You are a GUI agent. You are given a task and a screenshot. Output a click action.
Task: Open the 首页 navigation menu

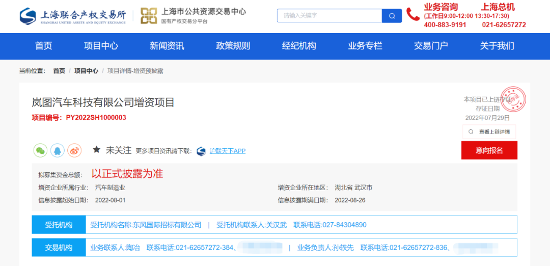pos(43,46)
